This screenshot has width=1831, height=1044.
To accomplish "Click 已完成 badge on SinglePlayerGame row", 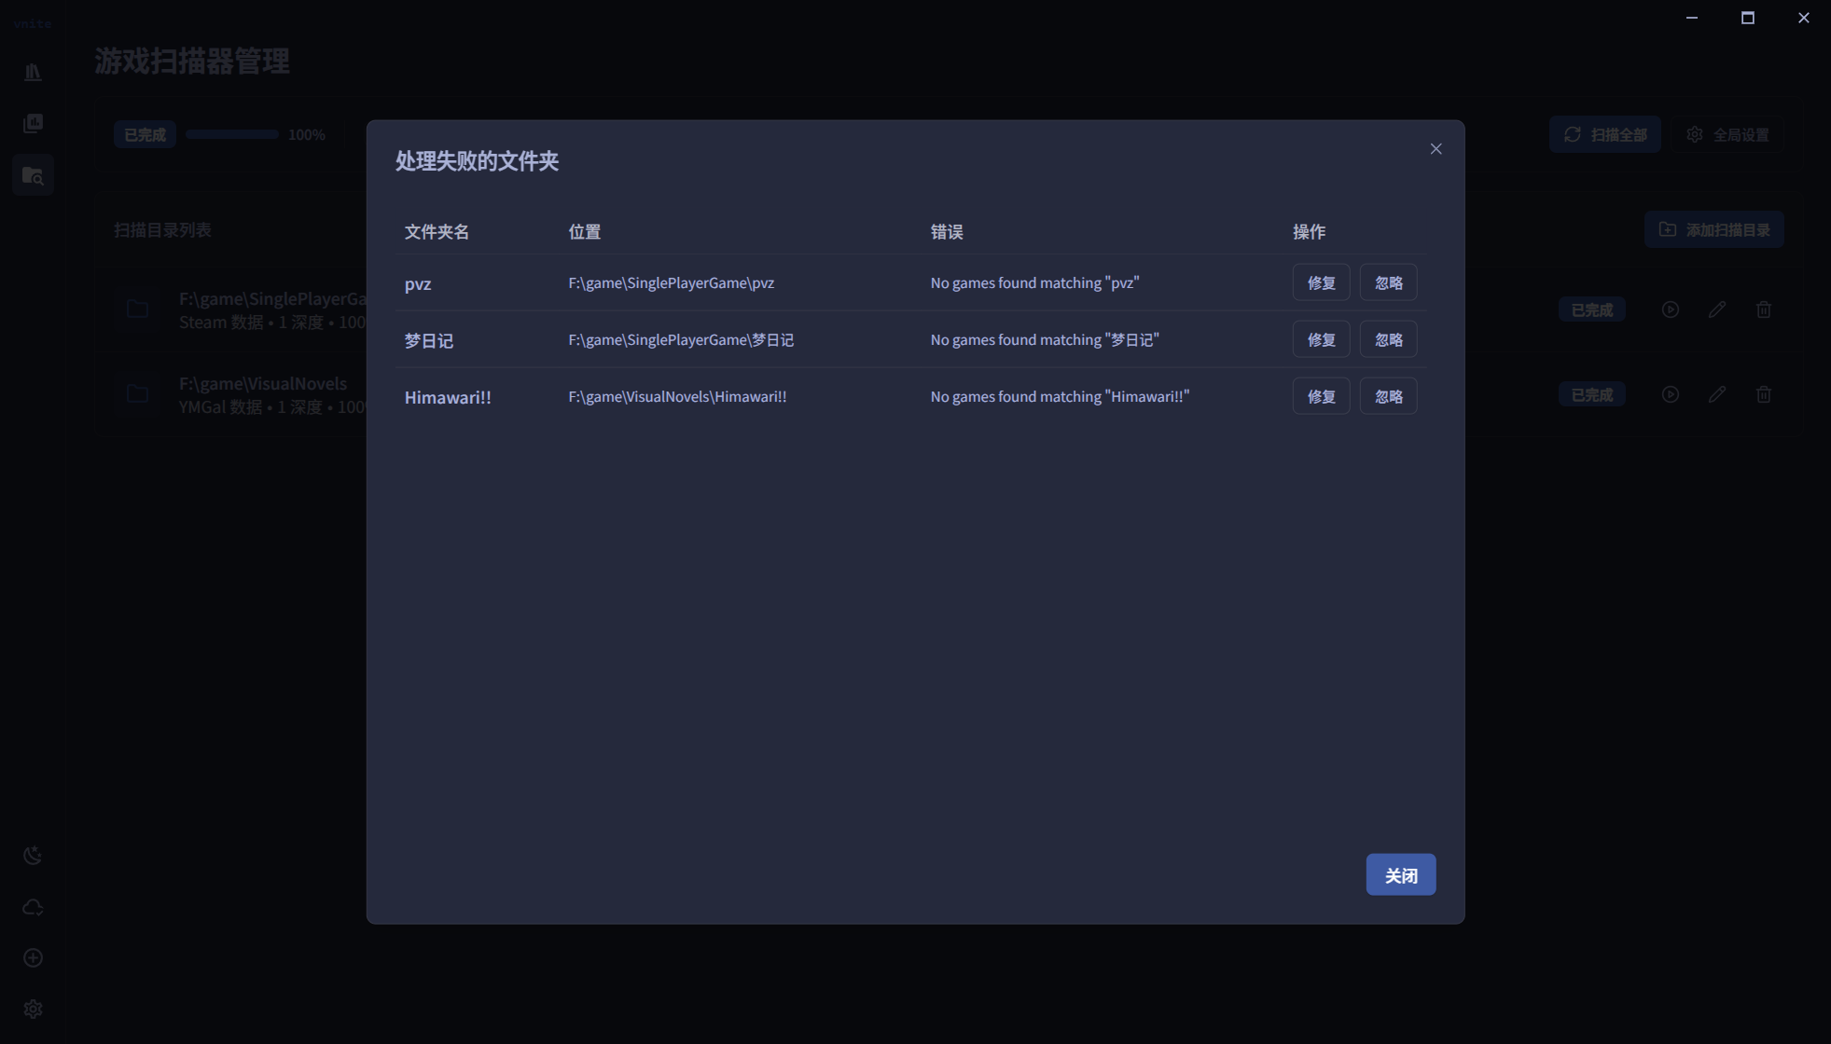I will [x=1591, y=309].
